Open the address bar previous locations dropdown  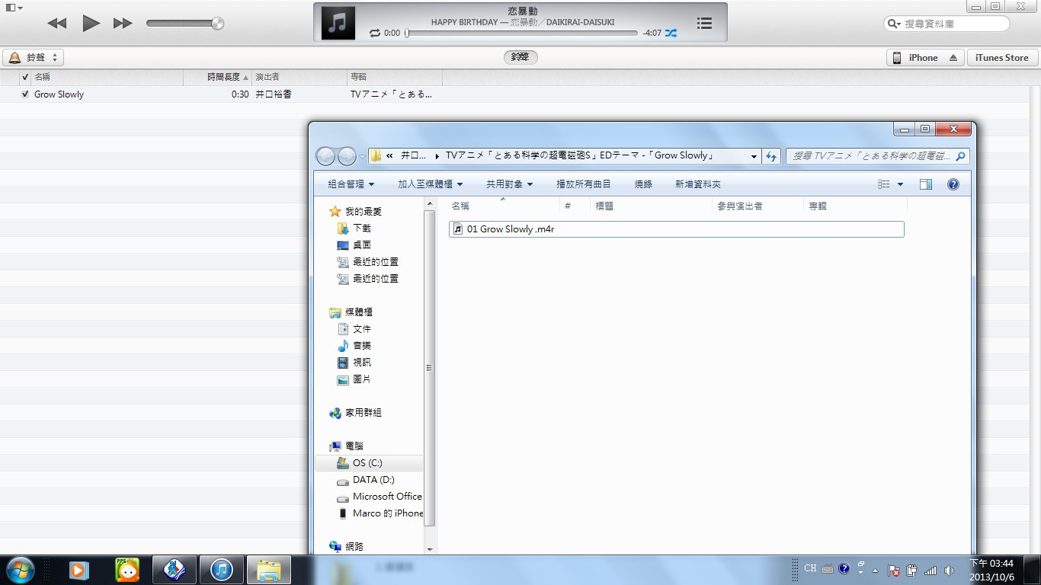click(754, 156)
